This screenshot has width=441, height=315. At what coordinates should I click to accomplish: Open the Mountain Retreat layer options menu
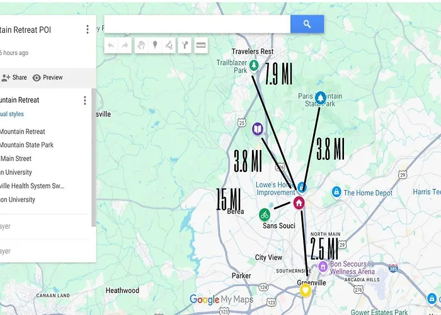[84, 100]
